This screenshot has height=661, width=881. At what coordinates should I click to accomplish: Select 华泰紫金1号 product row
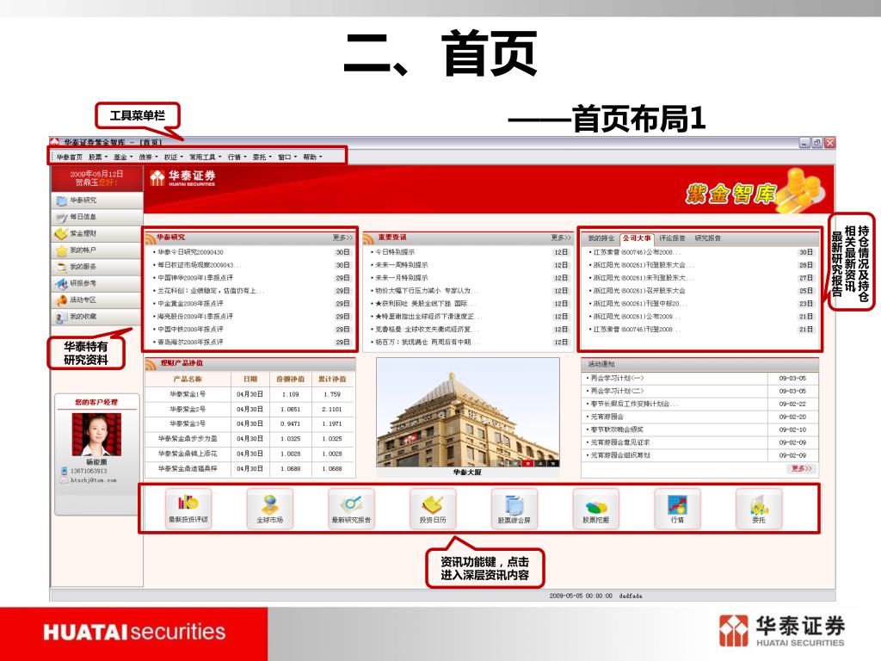[250, 394]
